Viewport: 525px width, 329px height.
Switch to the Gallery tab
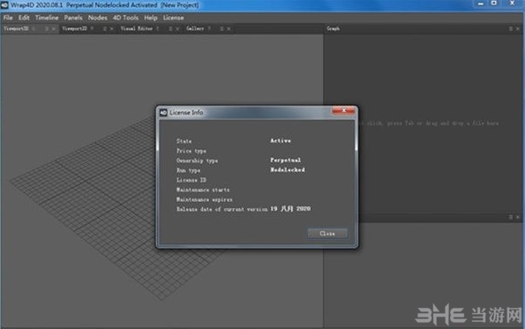(x=195, y=29)
